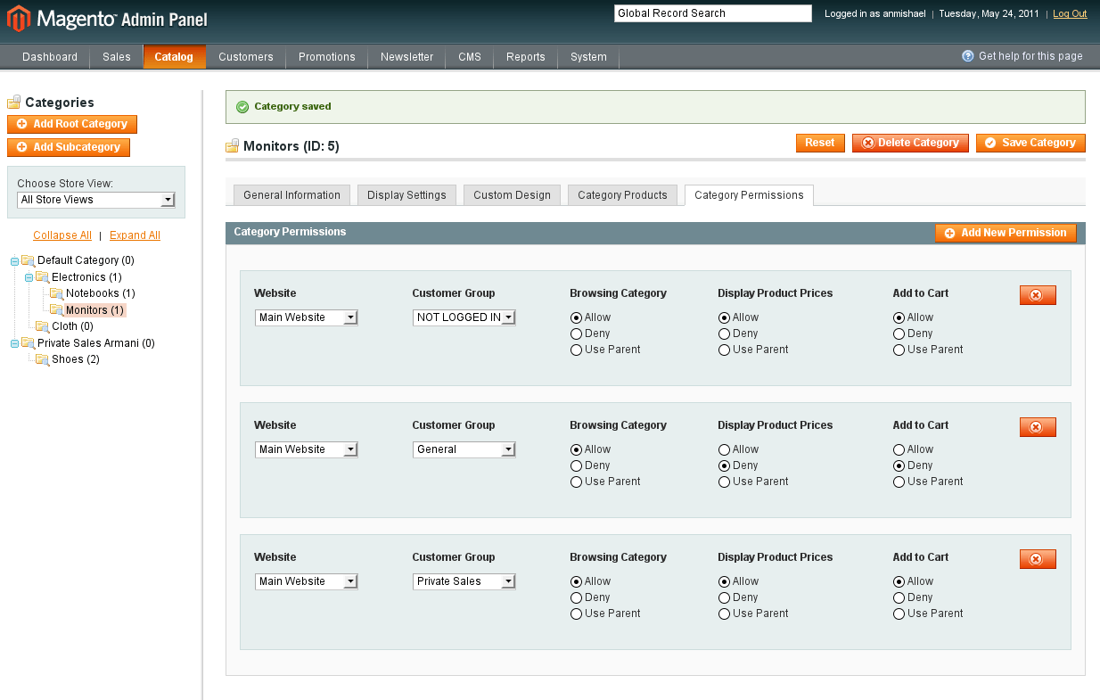The height and width of the screenshot is (700, 1100).
Task: Open the Promotions menu
Action: [327, 57]
